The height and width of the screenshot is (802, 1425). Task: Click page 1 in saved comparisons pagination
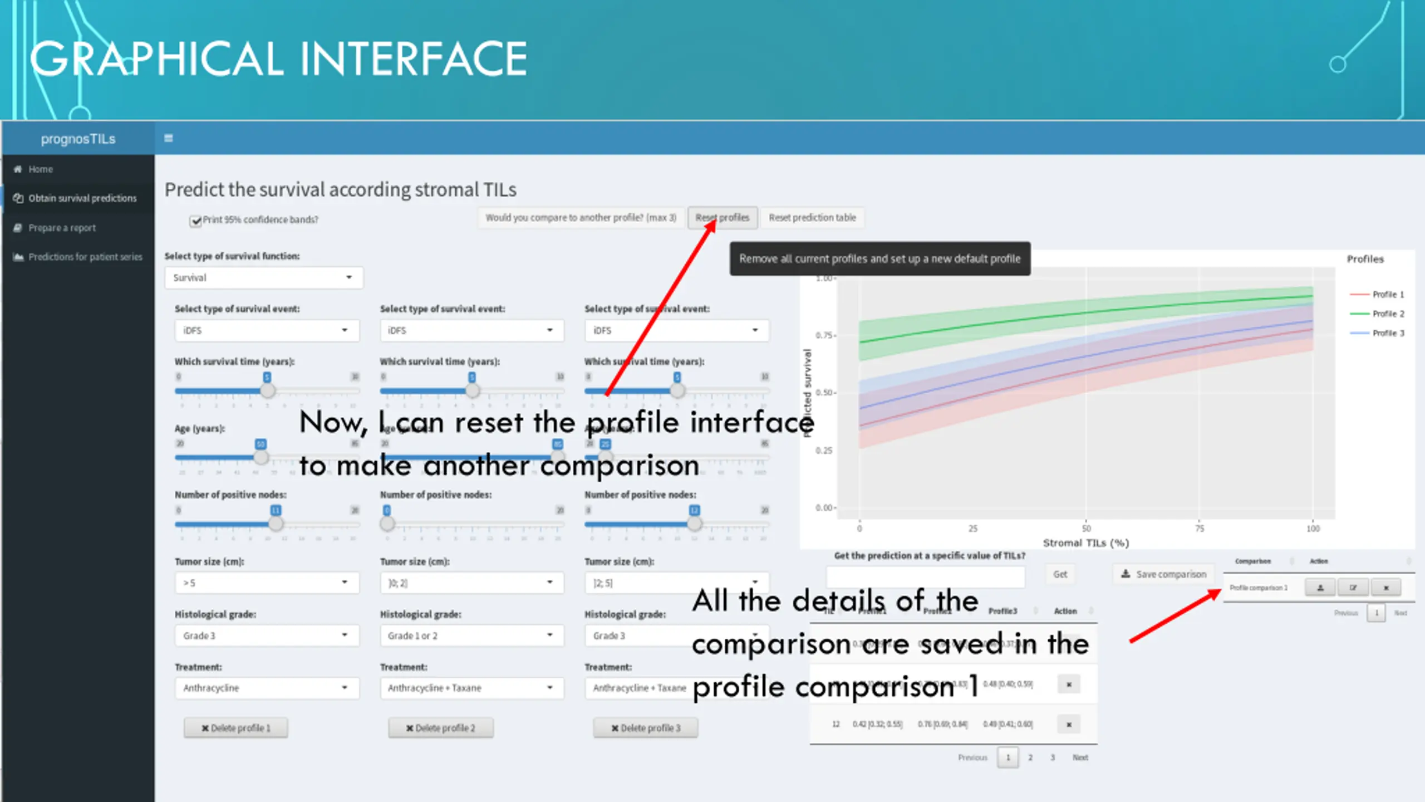click(1377, 613)
